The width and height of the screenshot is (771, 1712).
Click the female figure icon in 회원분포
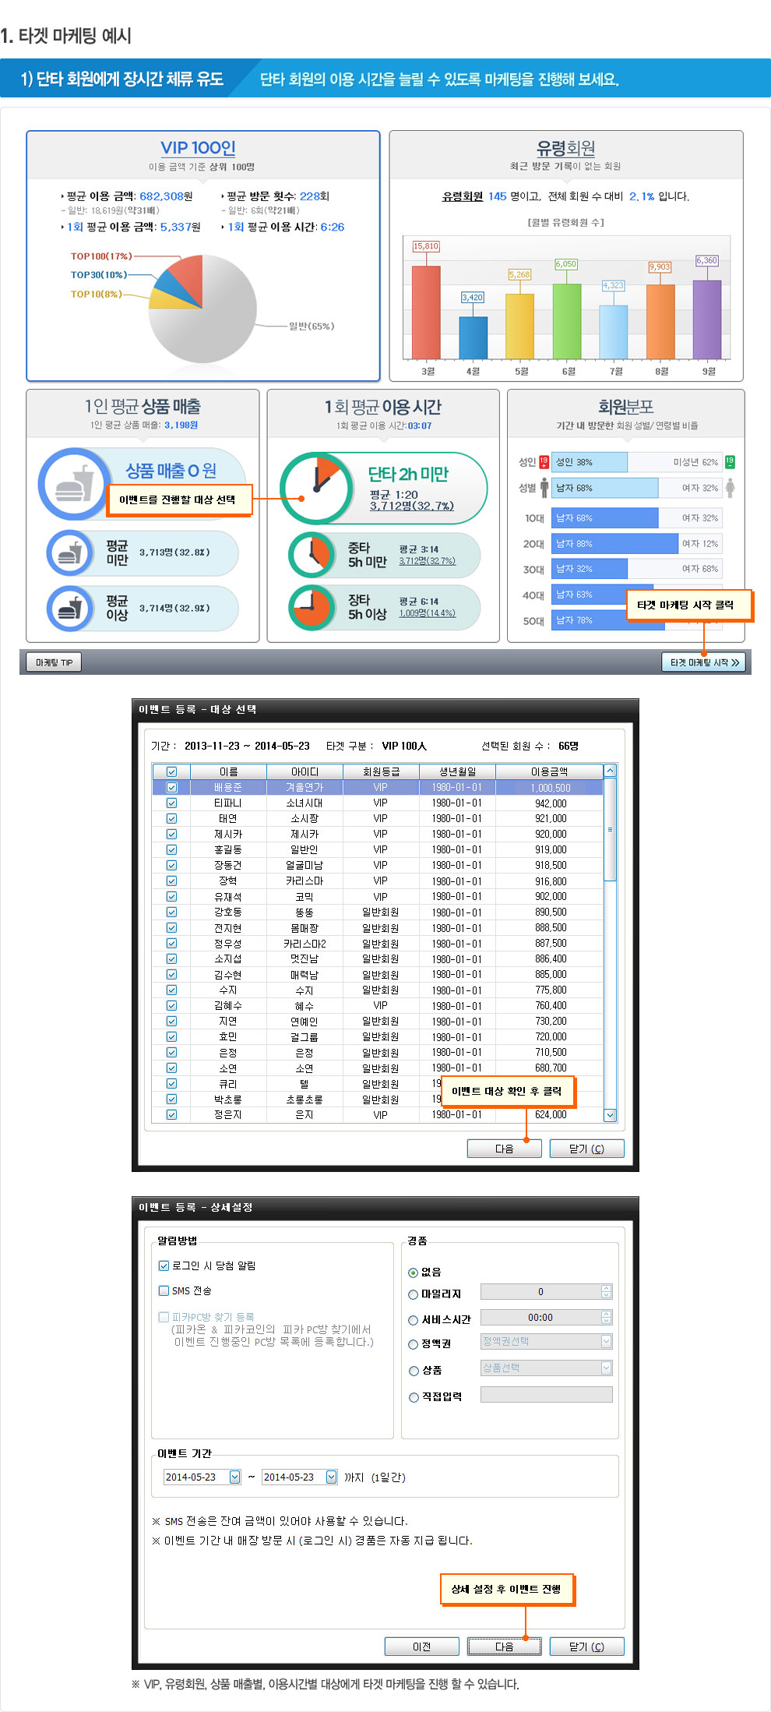pyautogui.click(x=730, y=488)
